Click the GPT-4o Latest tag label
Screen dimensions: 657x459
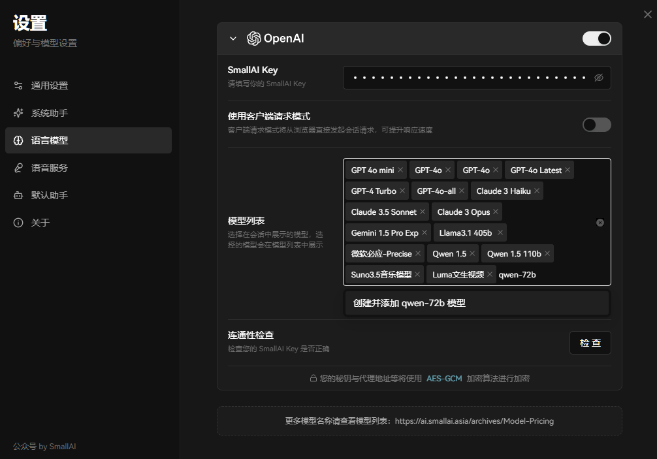coord(536,170)
